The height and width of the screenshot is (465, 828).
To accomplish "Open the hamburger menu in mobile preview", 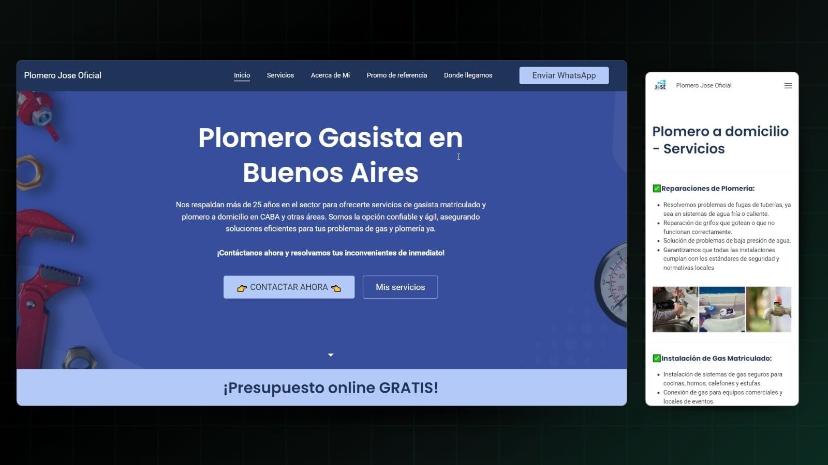I will coord(788,86).
